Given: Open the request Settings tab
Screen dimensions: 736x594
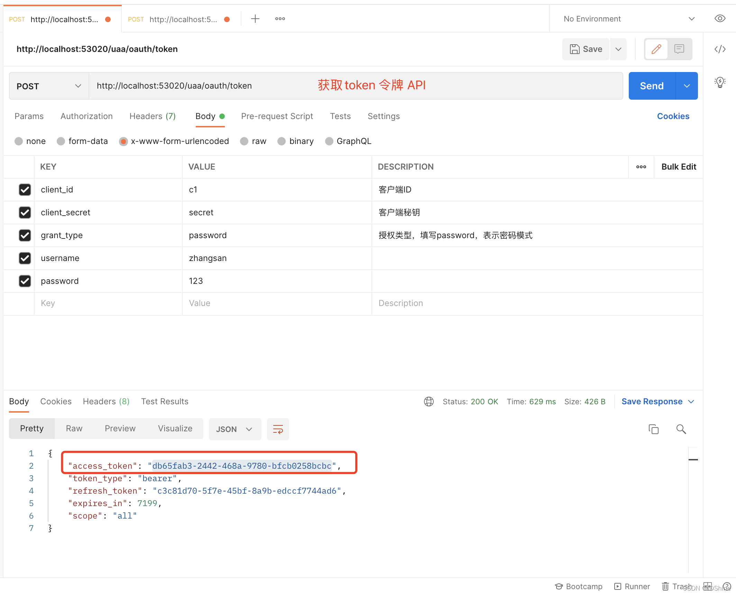Looking at the screenshot, I should (384, 116).
